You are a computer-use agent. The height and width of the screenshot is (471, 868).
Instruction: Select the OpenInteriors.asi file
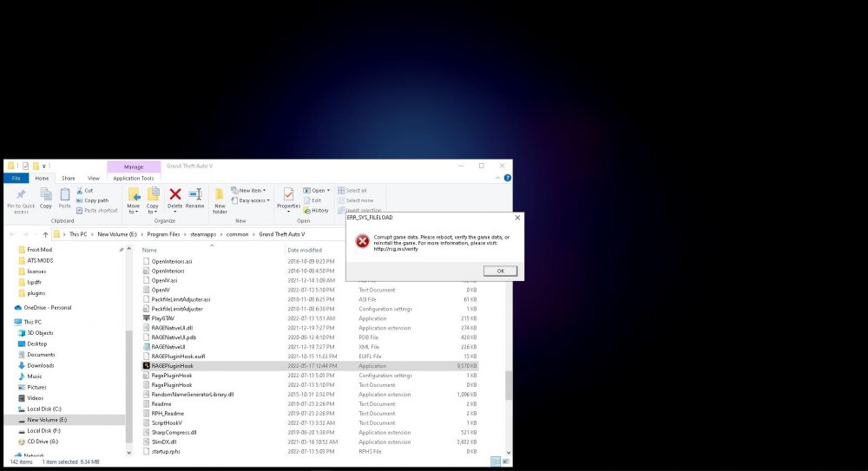click(172, 261)
